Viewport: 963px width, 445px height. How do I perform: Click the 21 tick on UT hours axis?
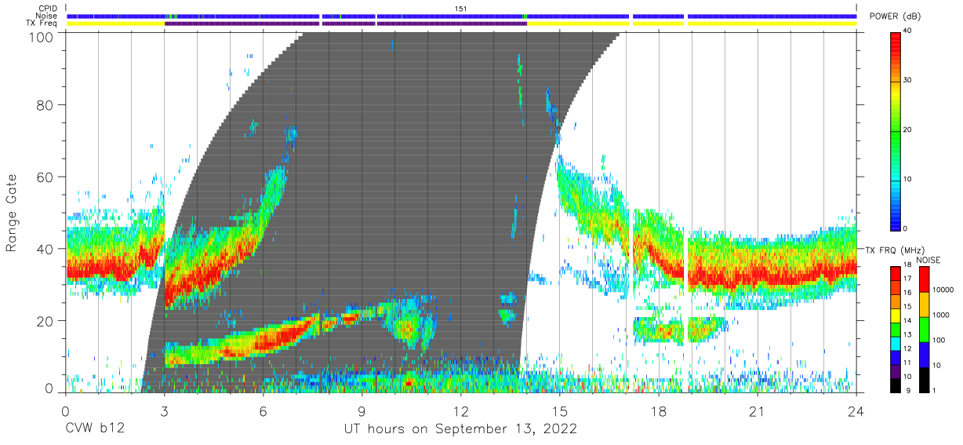pyautogui.click(x=758, y=410)
